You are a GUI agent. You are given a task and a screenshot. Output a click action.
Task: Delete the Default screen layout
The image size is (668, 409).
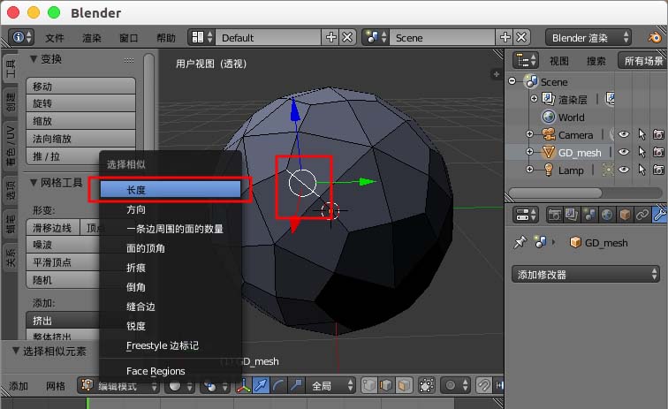pyautogui.click(x=347, y=37)
